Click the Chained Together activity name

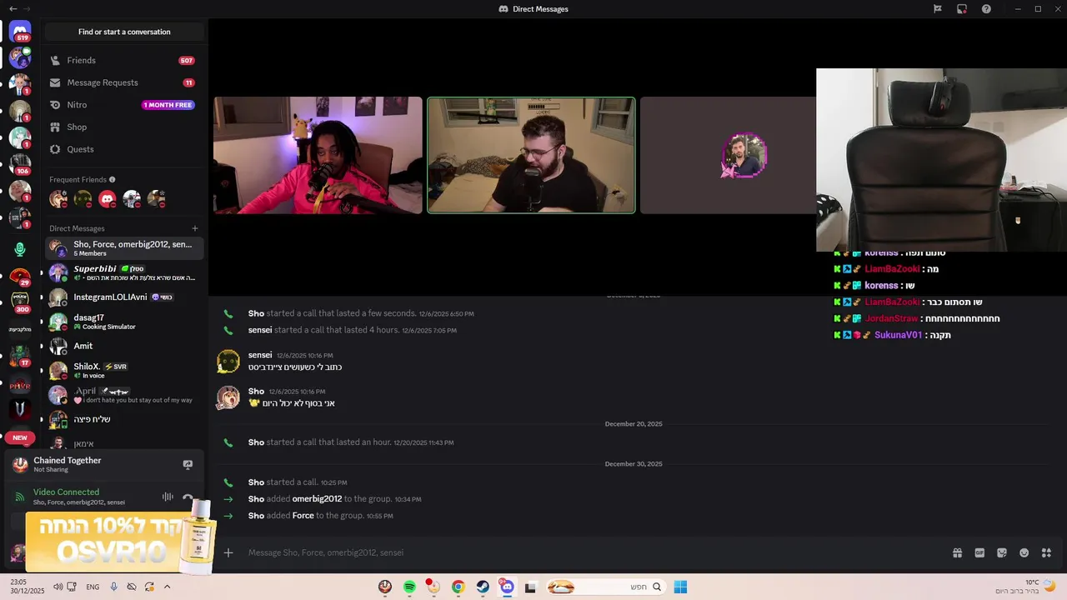pyautogui.click(x=68, y=460)
